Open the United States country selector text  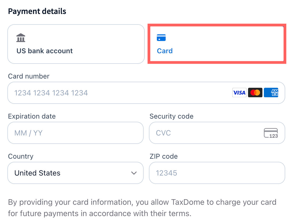click(x=37, y=173)
